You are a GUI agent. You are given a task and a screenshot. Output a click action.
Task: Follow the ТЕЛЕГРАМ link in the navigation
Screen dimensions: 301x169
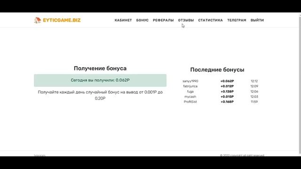[x=237, y=20]
